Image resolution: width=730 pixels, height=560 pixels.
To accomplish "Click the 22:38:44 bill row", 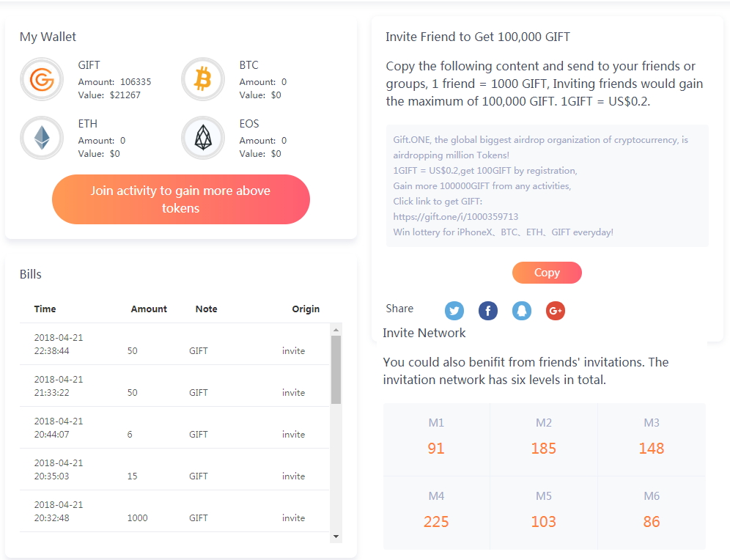I will point(174,344).
